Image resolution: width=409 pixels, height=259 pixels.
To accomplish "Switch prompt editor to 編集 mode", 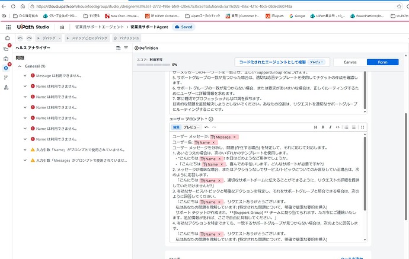I will click(x=176, y=127).
